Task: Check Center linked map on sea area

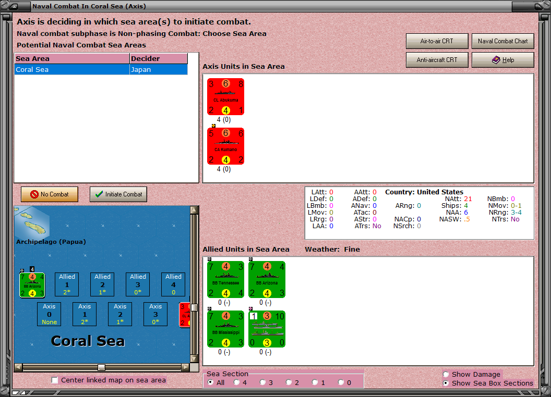Action: 55,380
